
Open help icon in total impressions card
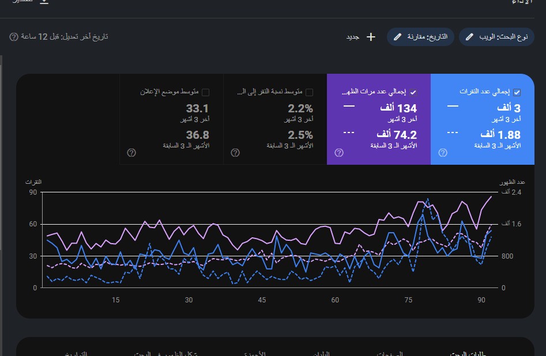[x=339, y=153]
